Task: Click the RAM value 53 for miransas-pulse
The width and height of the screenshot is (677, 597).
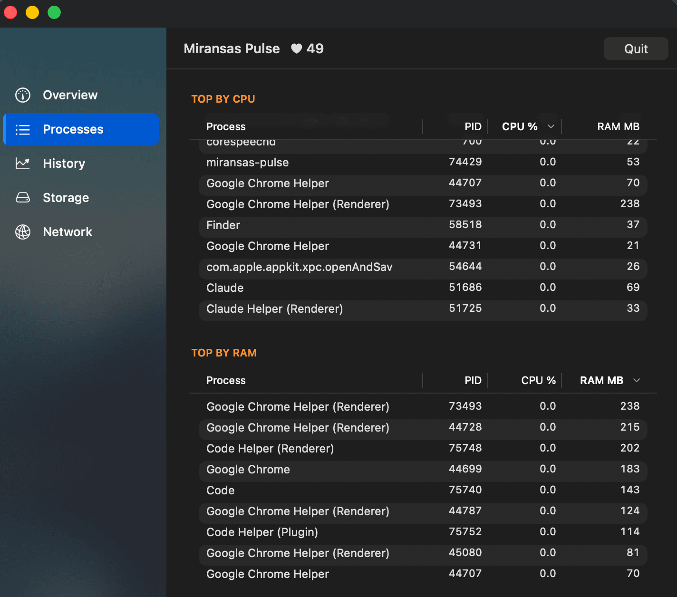Action: (x=633, y=162)
